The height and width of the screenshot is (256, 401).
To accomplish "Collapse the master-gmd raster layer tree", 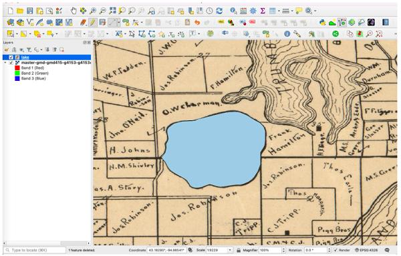I will pyautogui.click(x=5, y=63).
